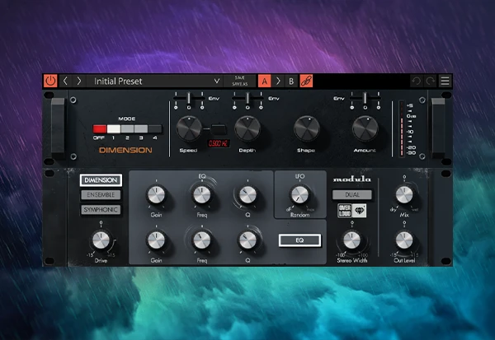Click the Depth knob

click(247, 128)
